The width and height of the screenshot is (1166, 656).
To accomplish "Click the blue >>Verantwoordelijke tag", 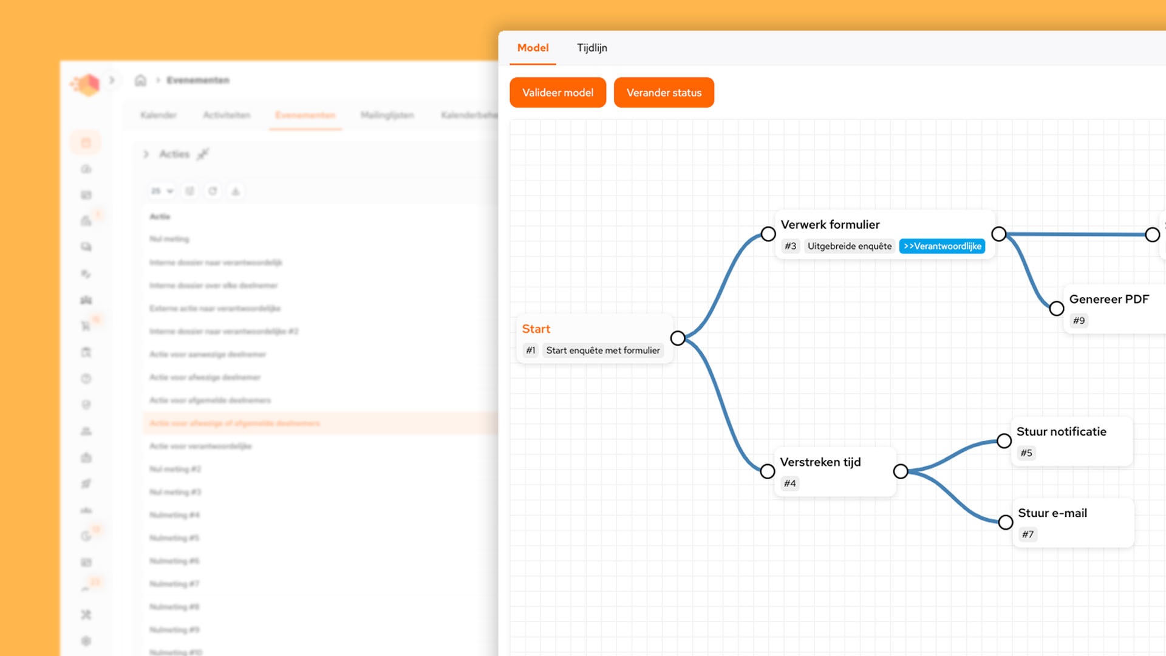I will (942, 246).
